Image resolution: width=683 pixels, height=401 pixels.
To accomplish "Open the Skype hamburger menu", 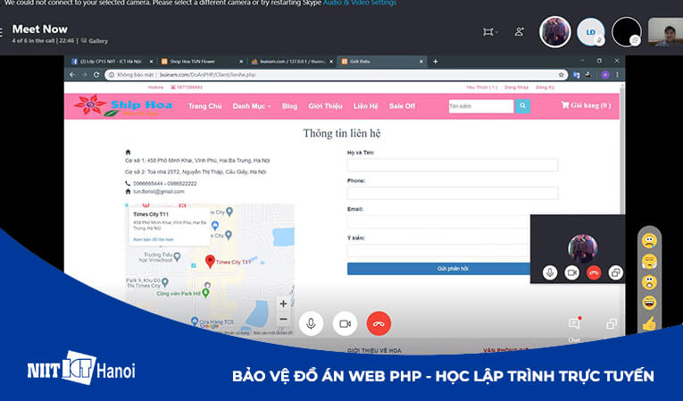I will [x=1, y=32].
